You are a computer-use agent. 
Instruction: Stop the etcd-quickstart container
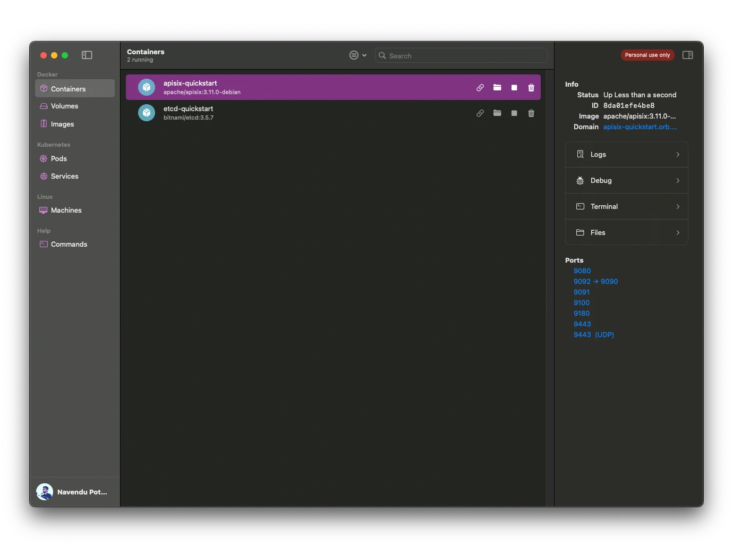(x=514, y=113)
